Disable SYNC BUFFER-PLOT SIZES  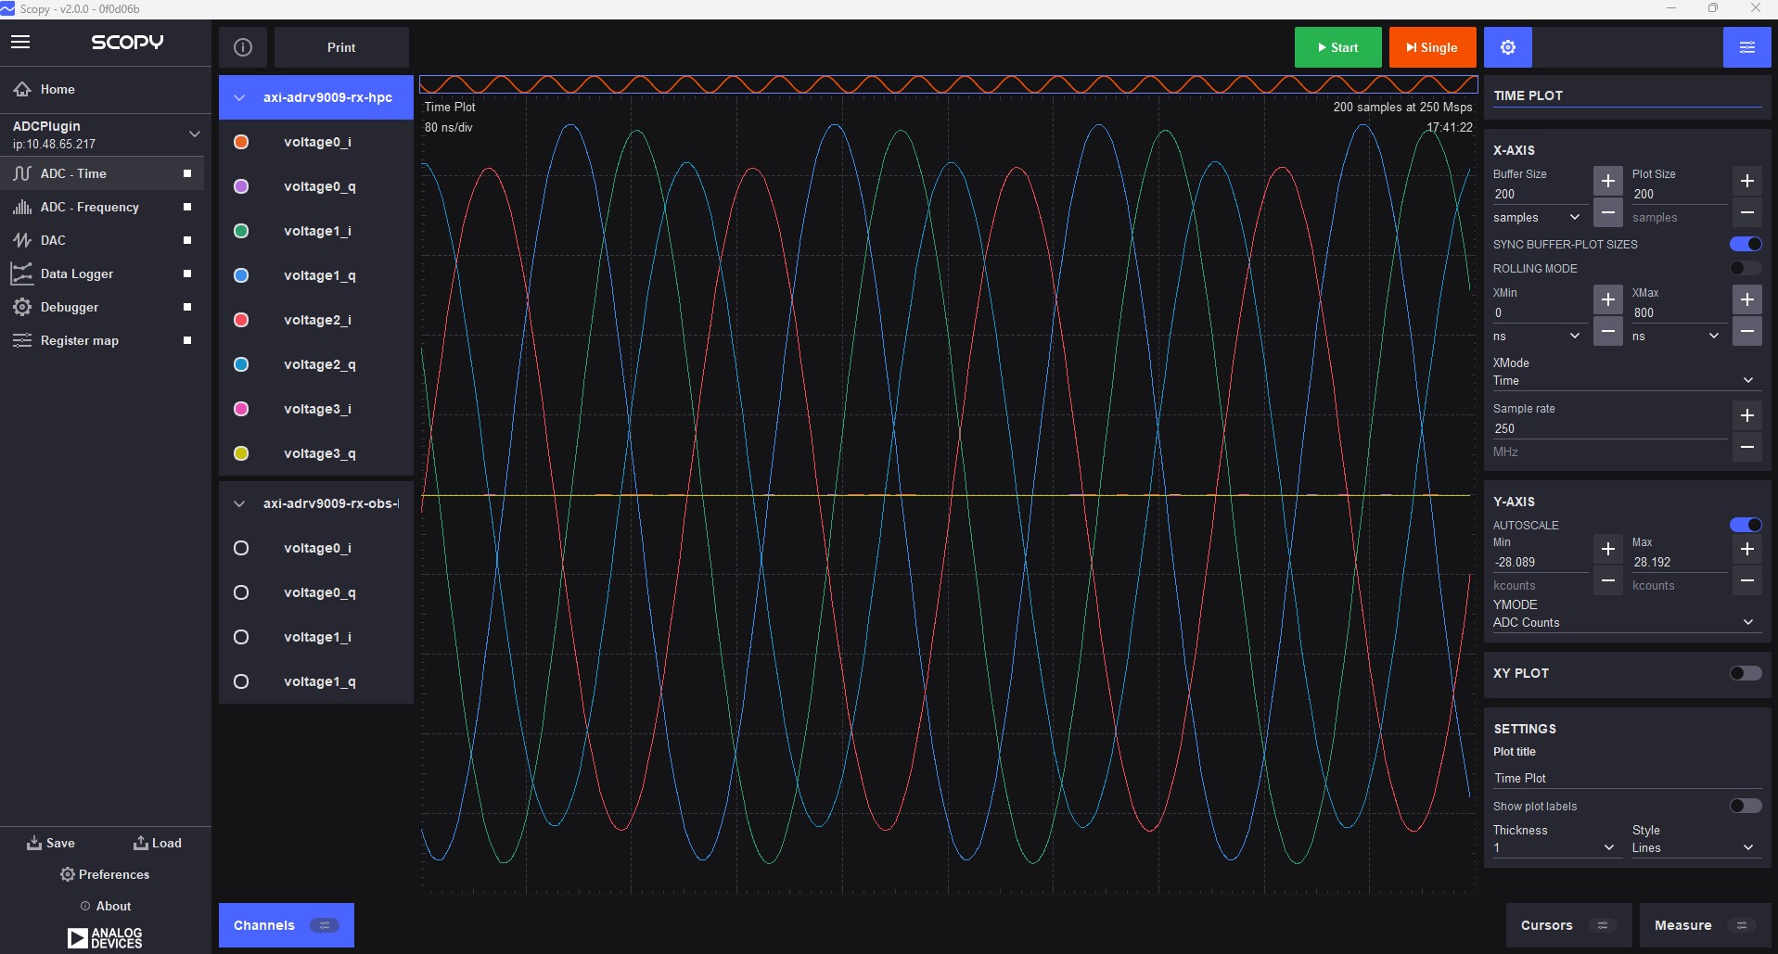(x=1746, y=244)
